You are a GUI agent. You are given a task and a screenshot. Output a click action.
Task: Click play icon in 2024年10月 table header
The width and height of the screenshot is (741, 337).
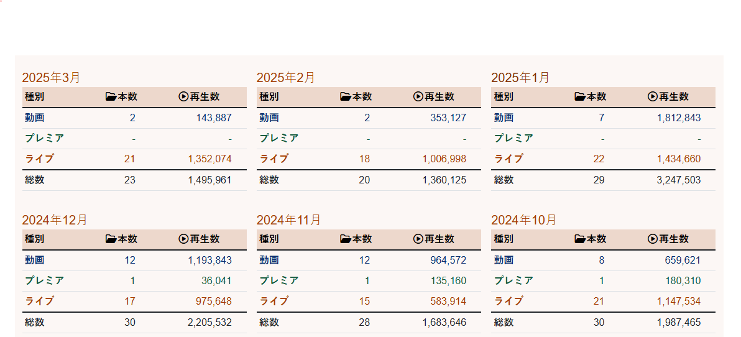point(652,239)
